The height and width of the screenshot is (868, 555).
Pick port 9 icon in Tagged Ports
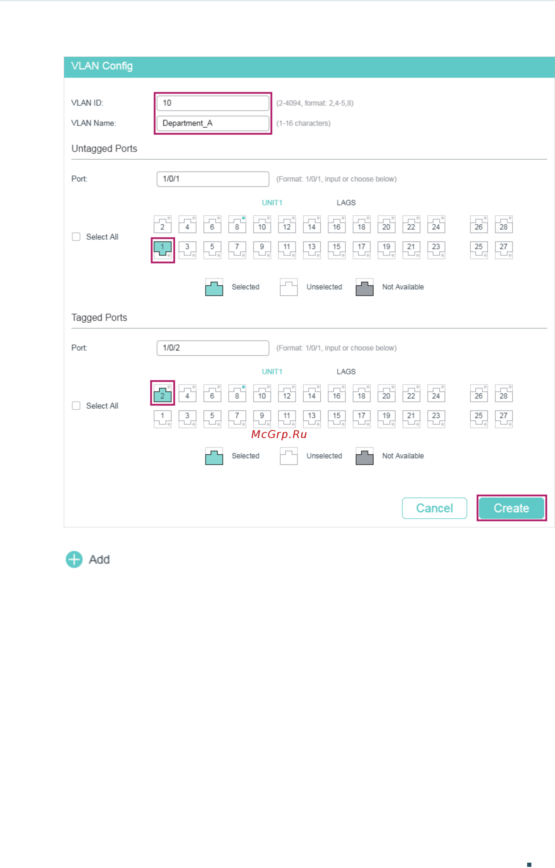[x=262, y=419]
